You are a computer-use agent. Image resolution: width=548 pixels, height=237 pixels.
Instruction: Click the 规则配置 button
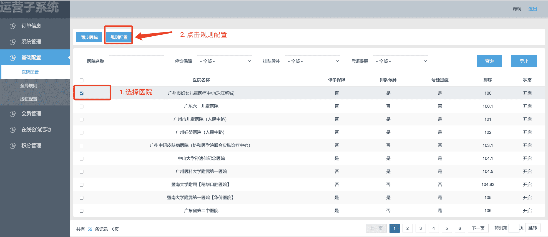(x=119, y=37)
